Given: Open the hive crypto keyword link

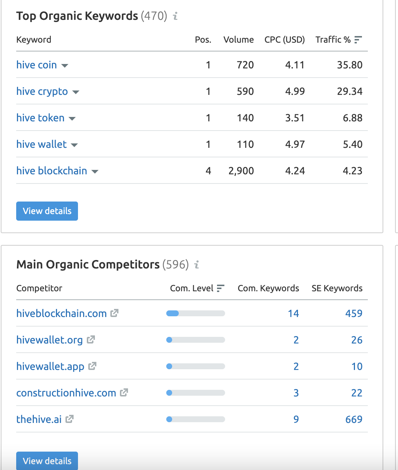Looking at the screenshot, I should (42, 91).
